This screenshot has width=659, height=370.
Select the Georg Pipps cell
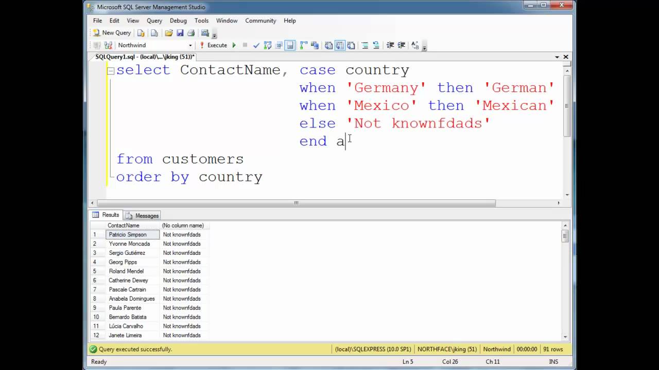(133, 262)
